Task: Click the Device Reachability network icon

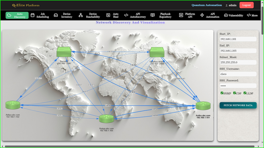Action: 81,15
